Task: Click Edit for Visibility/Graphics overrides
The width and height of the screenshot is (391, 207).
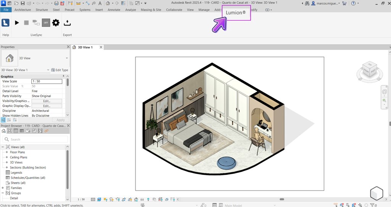Action: coord(47,101)
